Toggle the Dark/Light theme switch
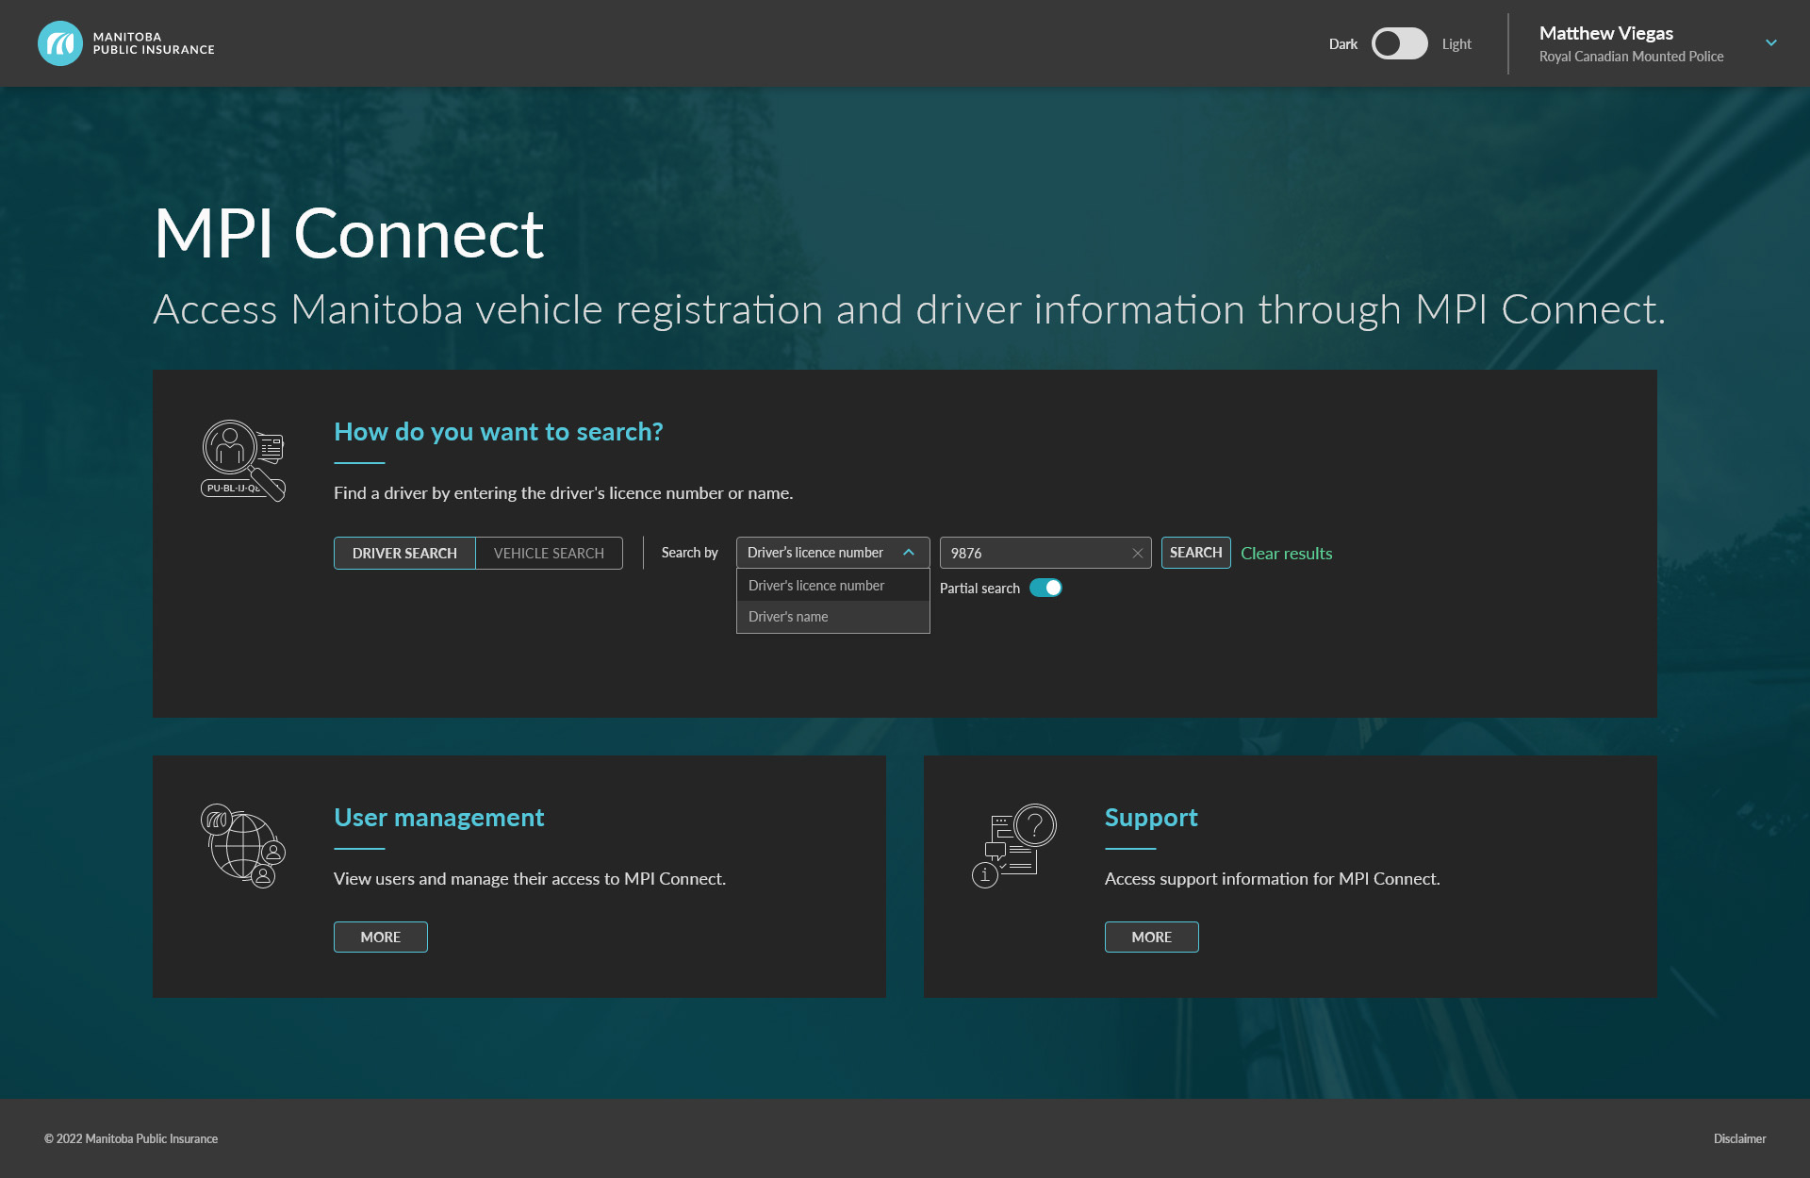Image resolution: width=1810 pixels, height=1178 pixels. tap(1399, 43)
